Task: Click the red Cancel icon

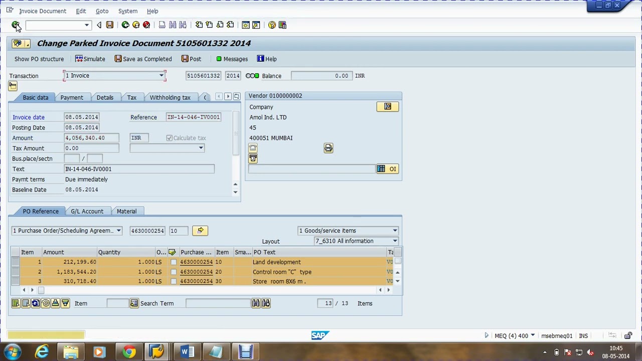Action: pos(146,25)
